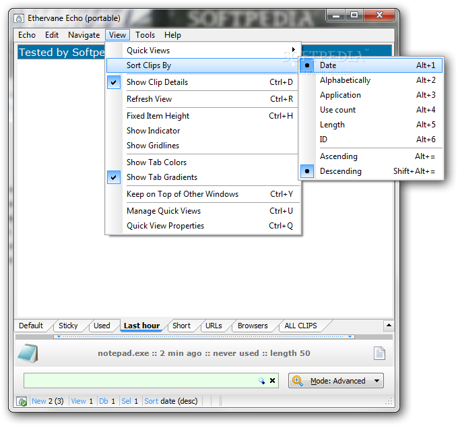Switch to the Used tab

pyautogui.click(x=102, y=326)
